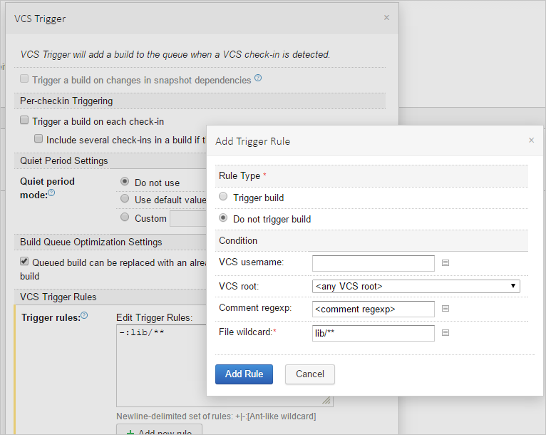This screenshot has height=435, width=546.
Task: Select Do not use quiet period
Action: tap(125, 182)
